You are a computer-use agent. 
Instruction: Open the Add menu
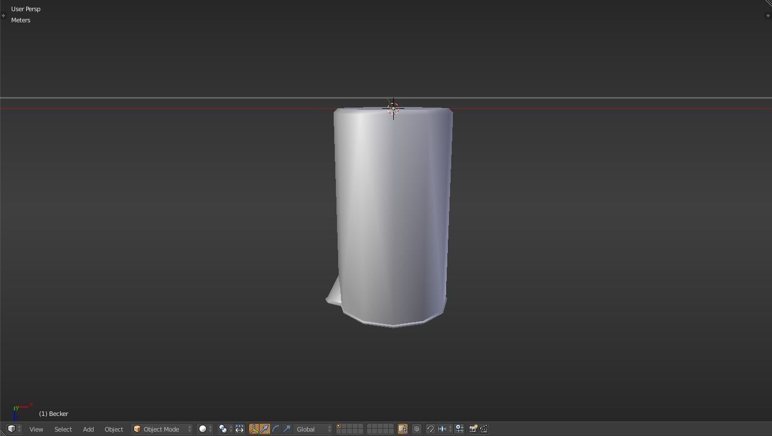click(x=88, y=429)
